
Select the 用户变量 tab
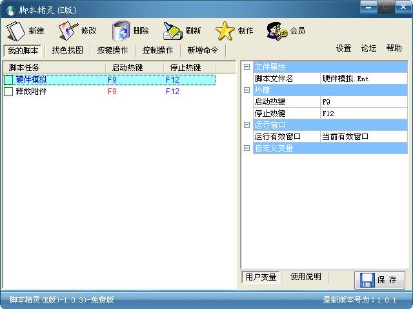261,277
